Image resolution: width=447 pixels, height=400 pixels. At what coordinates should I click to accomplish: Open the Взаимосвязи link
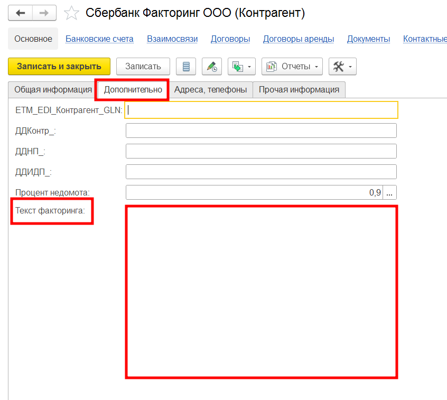[172, 39]
